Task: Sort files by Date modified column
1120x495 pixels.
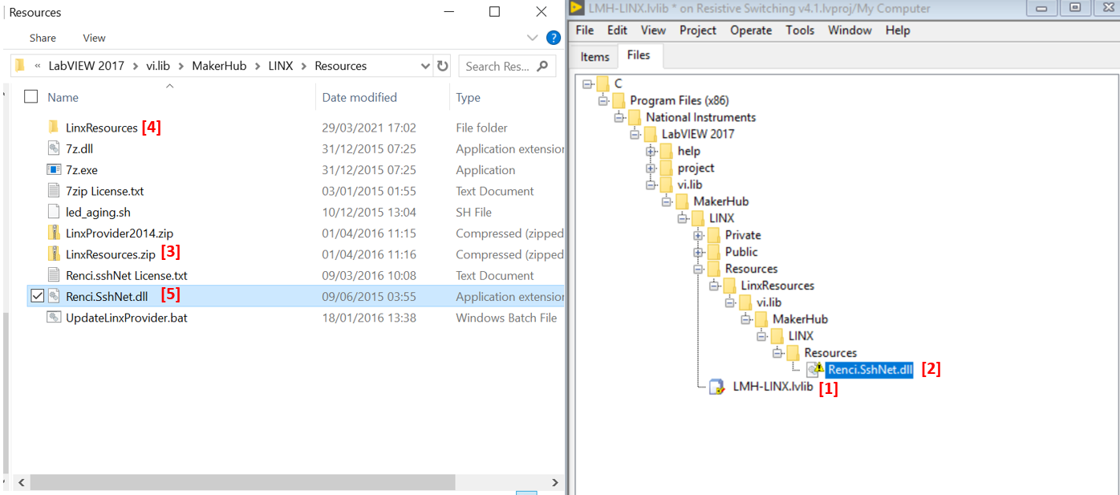Action: tap(359, 97)
